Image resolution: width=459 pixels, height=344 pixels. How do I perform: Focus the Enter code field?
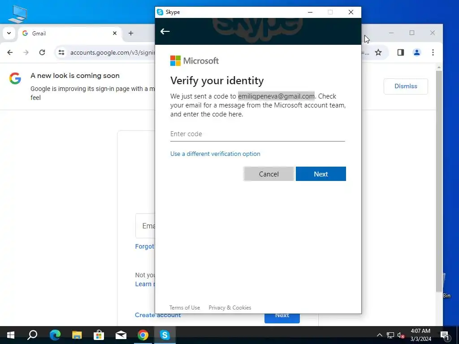point(258,134)
